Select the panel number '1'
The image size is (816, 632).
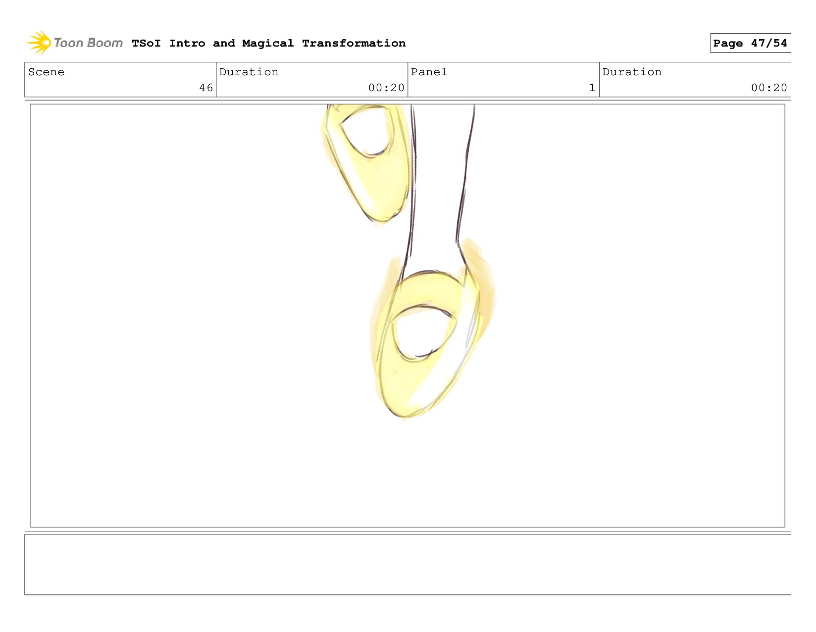[592, 88]
